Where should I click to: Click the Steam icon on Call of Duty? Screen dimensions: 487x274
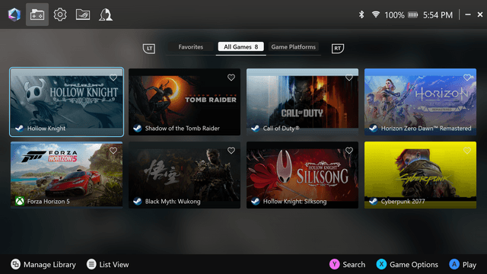[x=256, y=129]
